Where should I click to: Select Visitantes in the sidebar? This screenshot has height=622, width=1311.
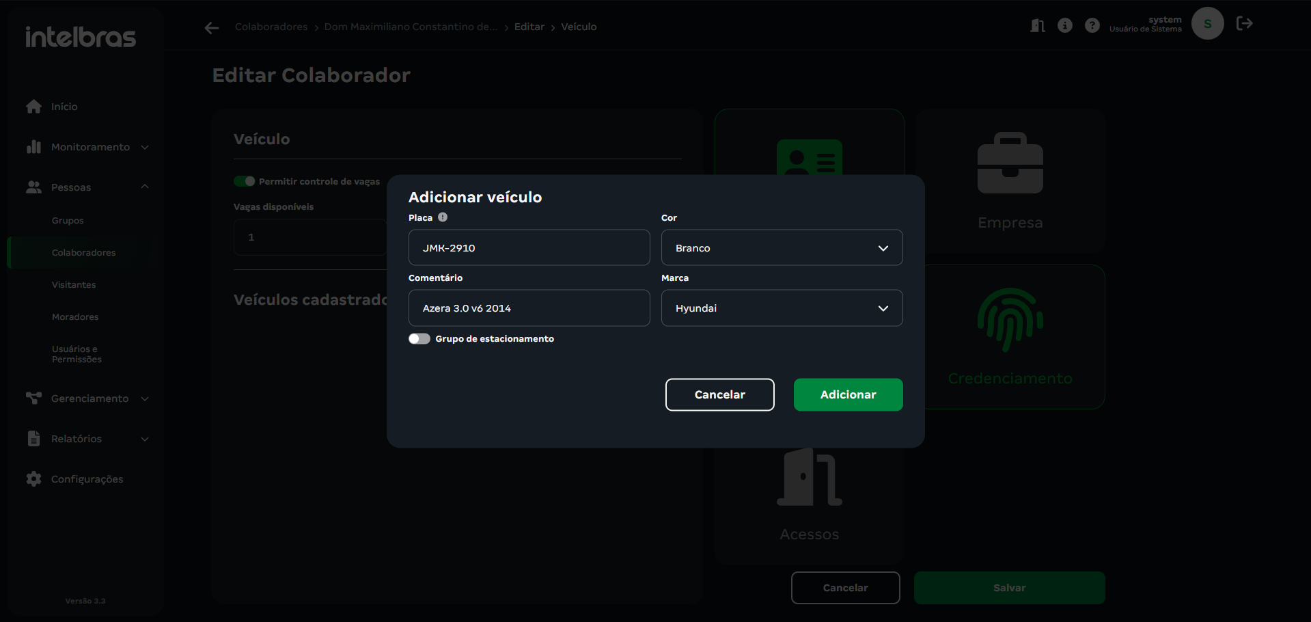(x=74, y=285)
